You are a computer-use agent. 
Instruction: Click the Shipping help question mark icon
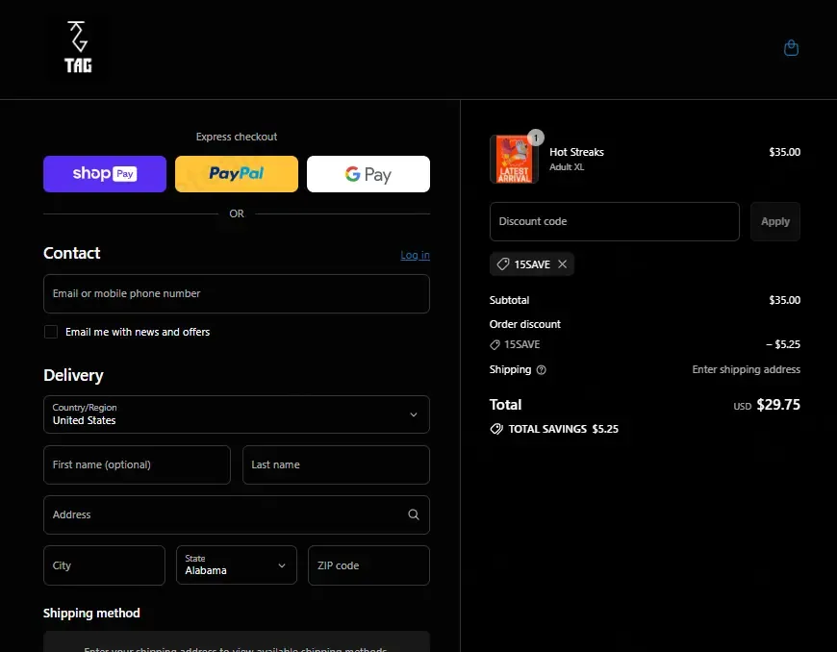tap(541, 369)
